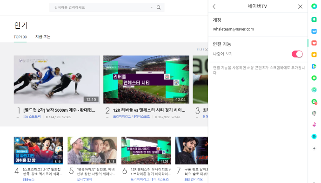Select the TOP100 tab

pos(20,37)
